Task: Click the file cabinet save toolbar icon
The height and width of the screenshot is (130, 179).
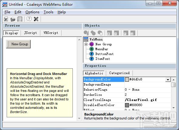Action: [x=20, y=19]
